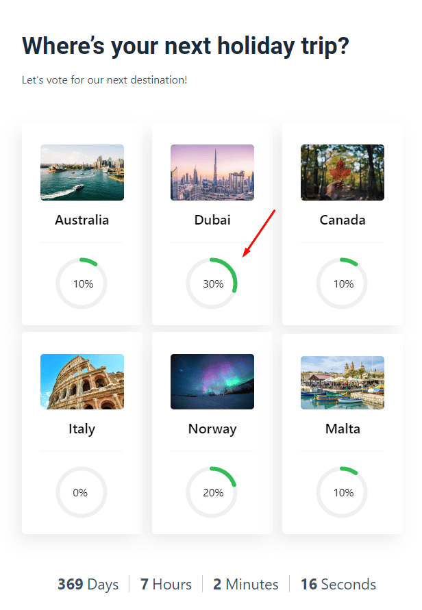Click the 369 Days countdown value
Viewport: 422px width, 610px height.
(x=88, y=584)
